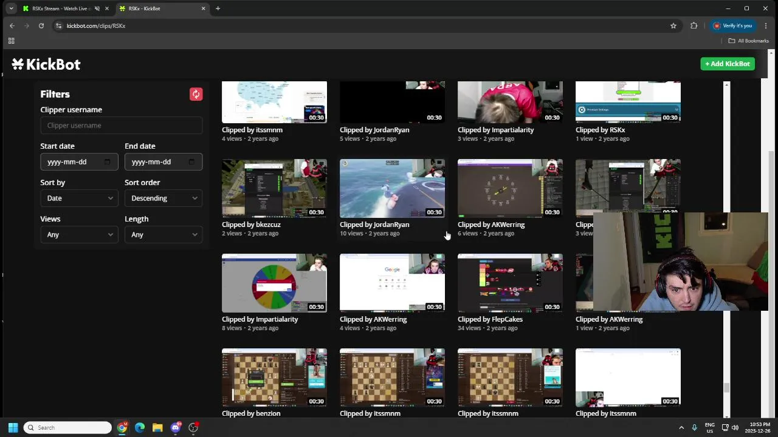The height and width of the screenshot is (437, 778).
Task: Click the Verify it's you profile button
Action: tap(732, 25)
